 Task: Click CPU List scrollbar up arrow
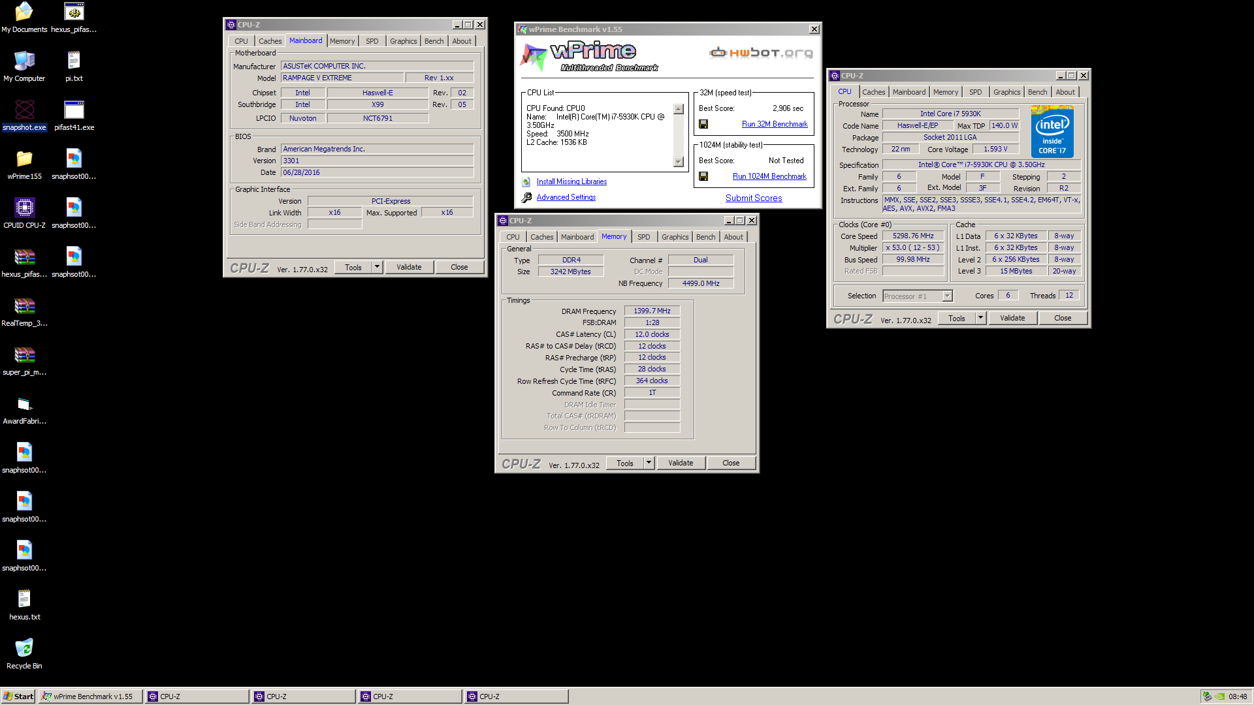(679, 110)
